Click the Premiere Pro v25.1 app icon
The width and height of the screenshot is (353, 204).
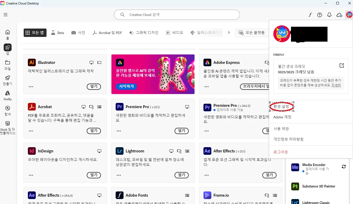pos(120,107)
